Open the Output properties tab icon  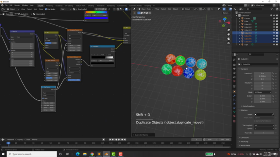pyautogui.click(x=234, y=69)
